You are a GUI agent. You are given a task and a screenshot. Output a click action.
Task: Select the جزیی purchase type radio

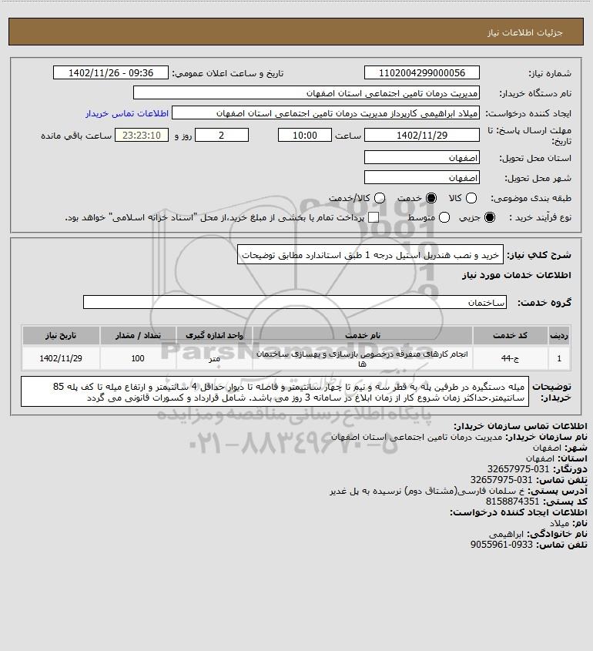click(x=490, y=217)
